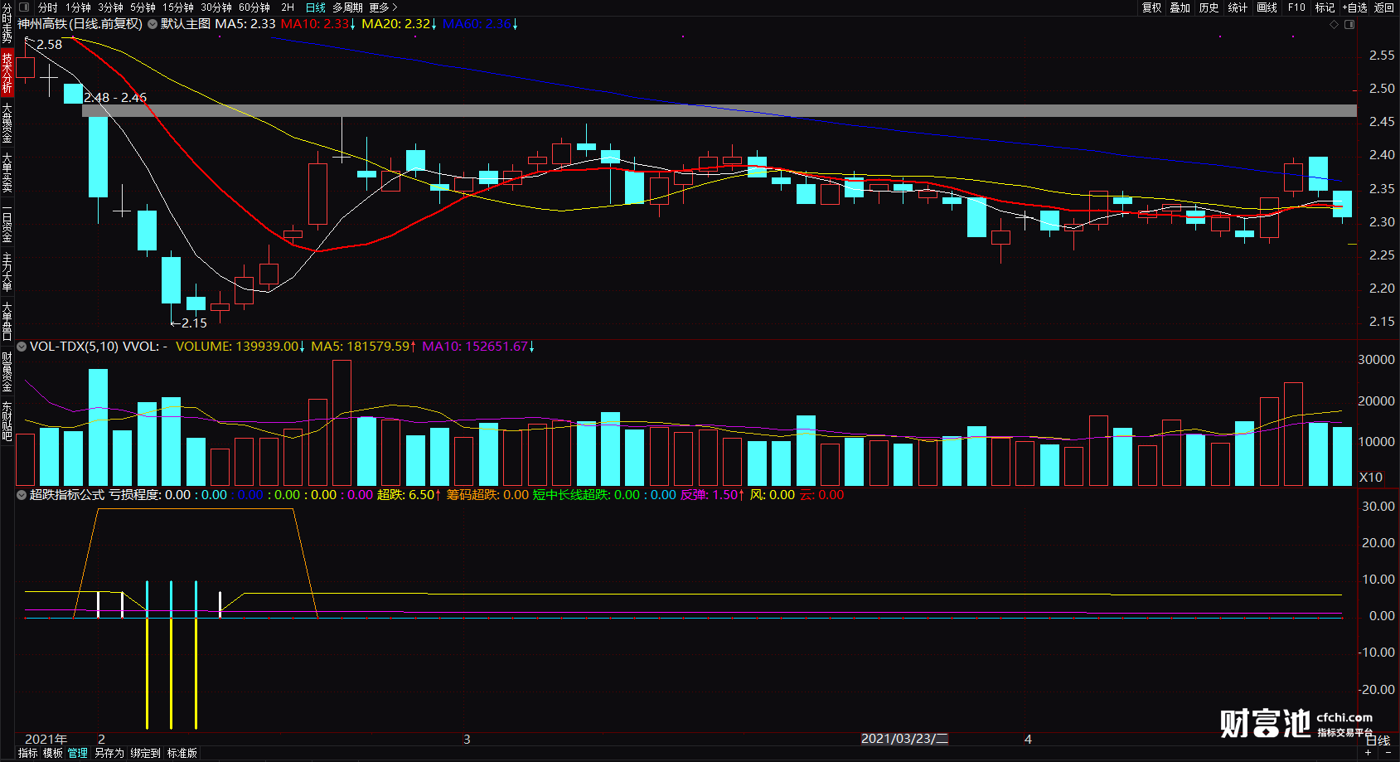Select the 日线 daily period tab
1400x762 pixels.
pyautogui.click(x=316, y=7)
